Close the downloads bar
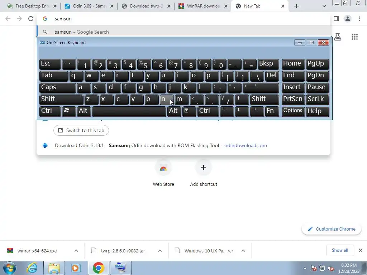The height and width of the screenshot is (275, 367). pos(361,250)
